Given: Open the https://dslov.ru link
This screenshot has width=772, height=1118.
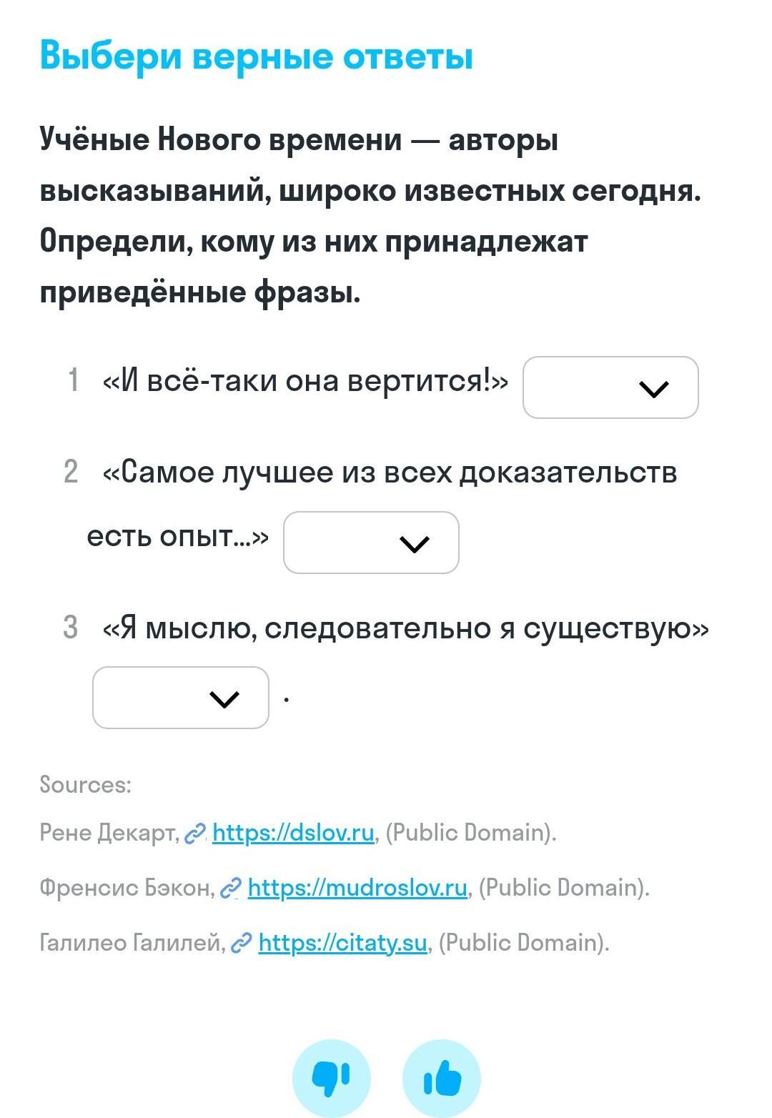Looking at the screenshot, I should [x=293, y=833].
